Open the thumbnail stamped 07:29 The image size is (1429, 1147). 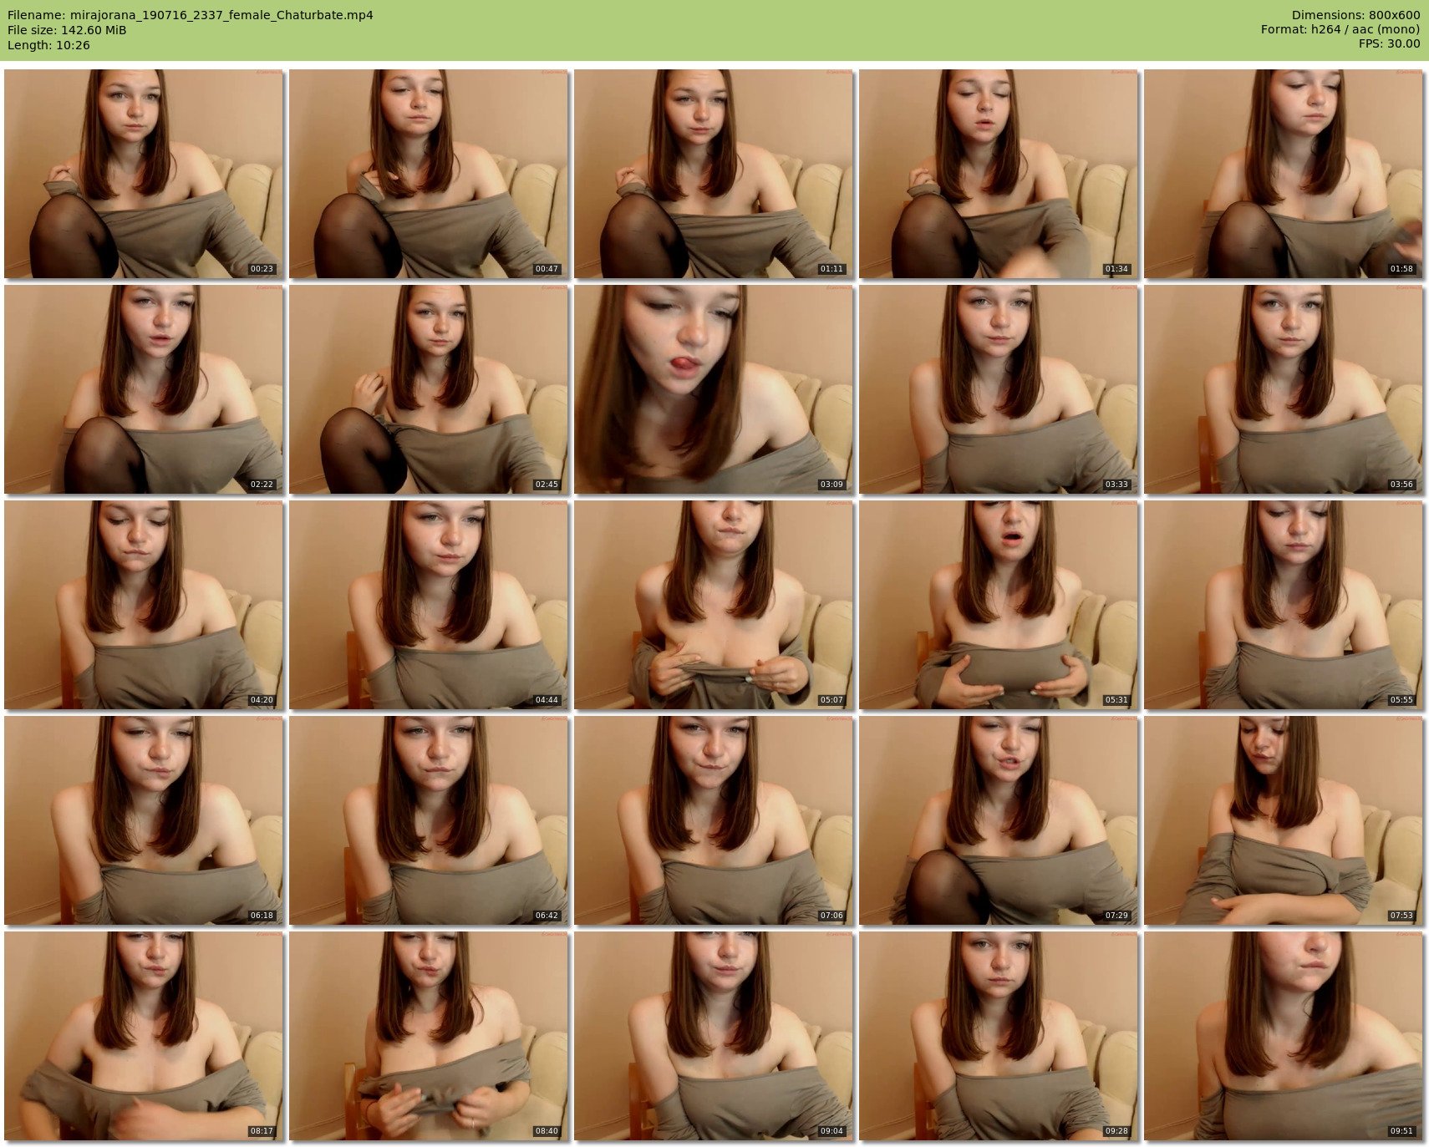(x=999, y=820)
